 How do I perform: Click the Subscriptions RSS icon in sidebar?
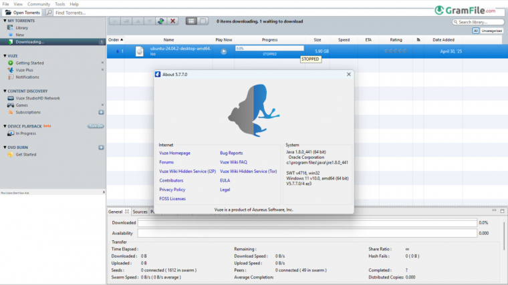pos(11,112)
